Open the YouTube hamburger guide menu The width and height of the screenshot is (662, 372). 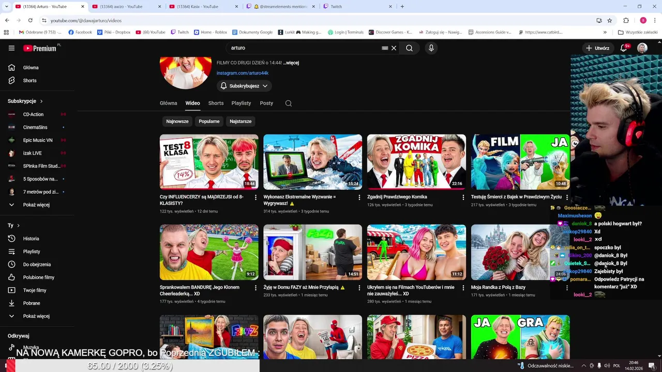[11, 48]
